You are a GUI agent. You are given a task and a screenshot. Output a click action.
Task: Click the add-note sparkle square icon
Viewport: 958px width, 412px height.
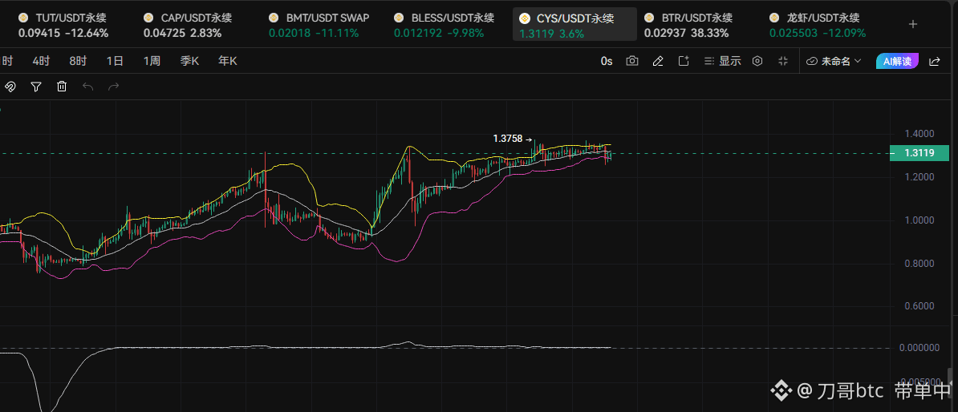pos(684,61)
